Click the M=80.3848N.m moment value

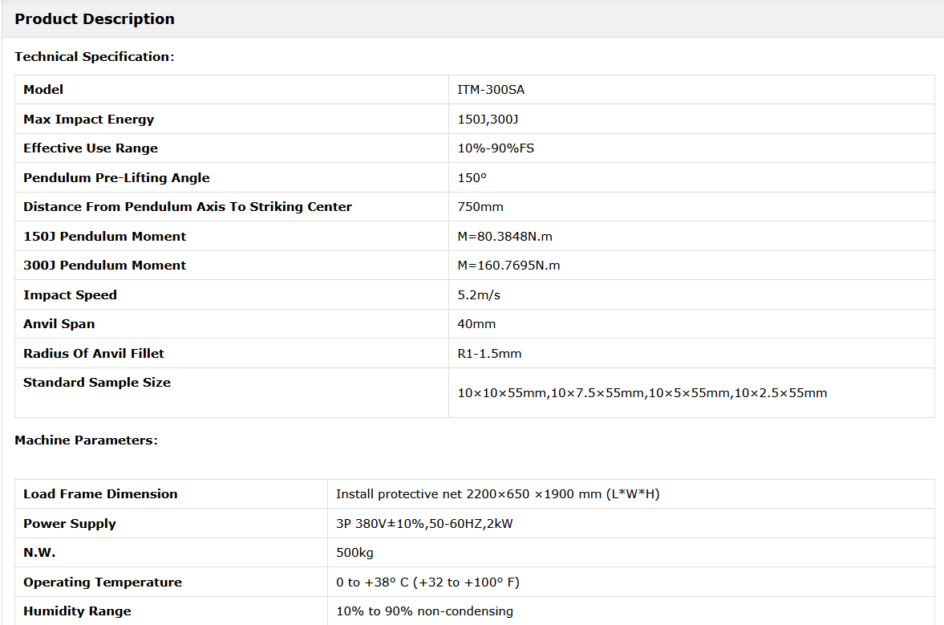504,237
